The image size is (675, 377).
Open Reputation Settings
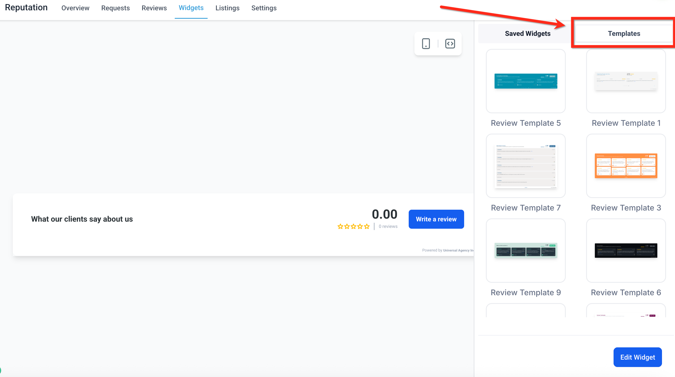[264, 8]
